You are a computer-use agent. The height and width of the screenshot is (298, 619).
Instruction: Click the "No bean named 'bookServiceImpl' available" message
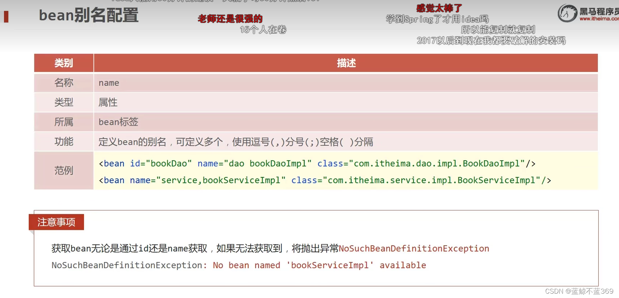pyautogui.click(x=319, y=265)
